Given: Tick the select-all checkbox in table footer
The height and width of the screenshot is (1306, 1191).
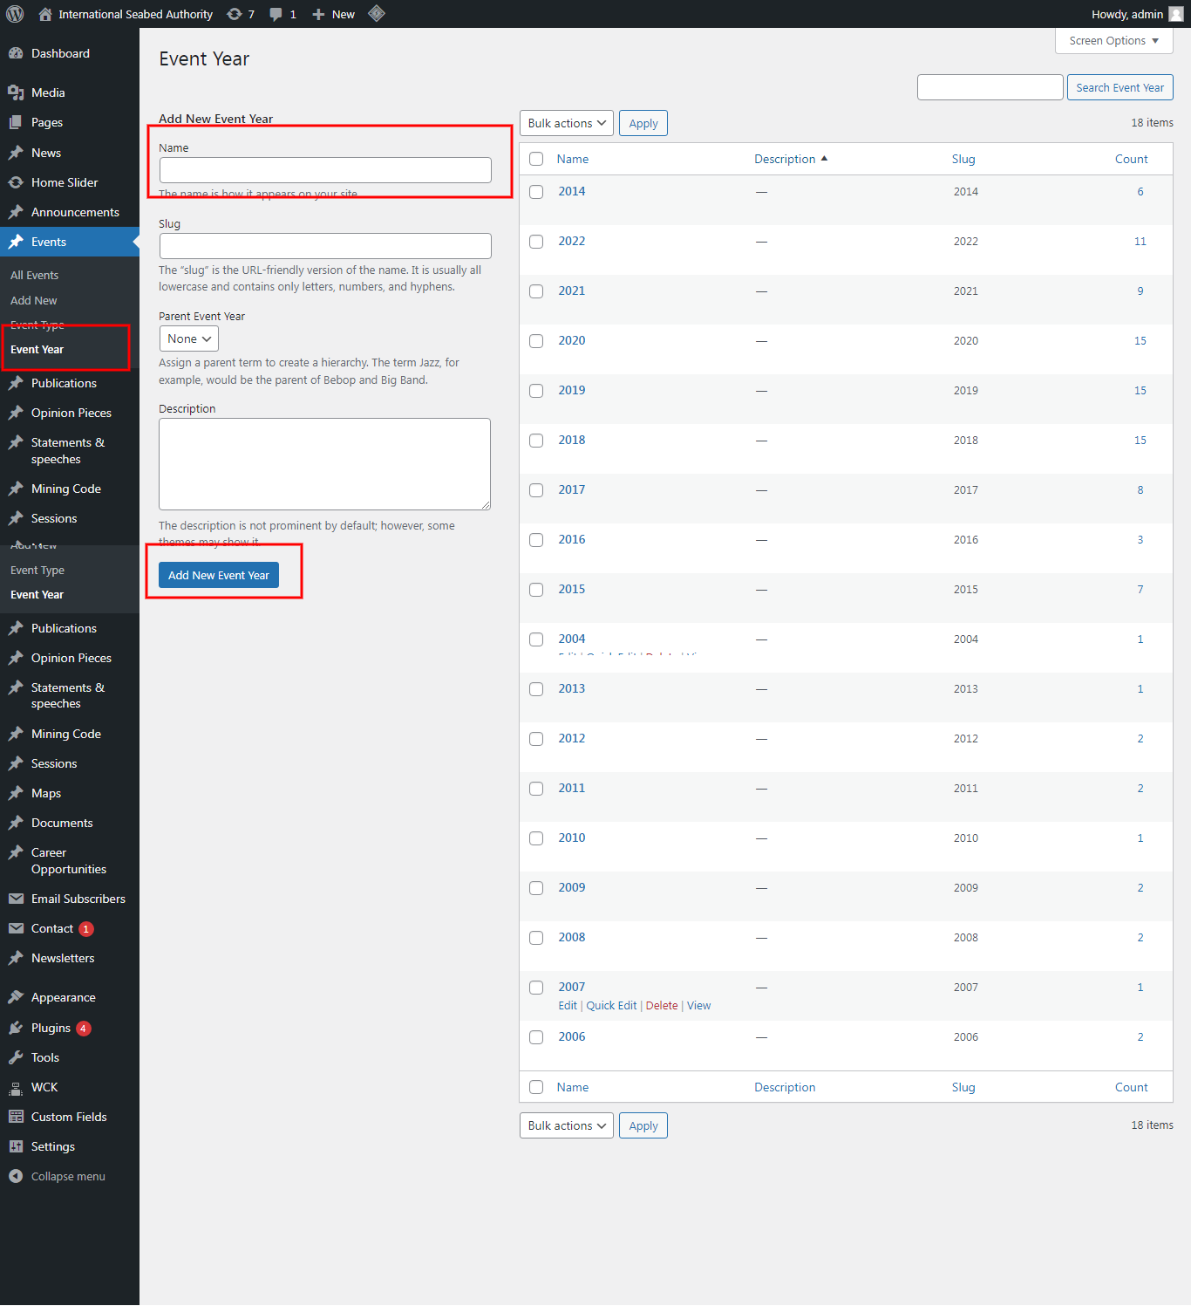Looking at the screenshot, I should coord(536,1087).
